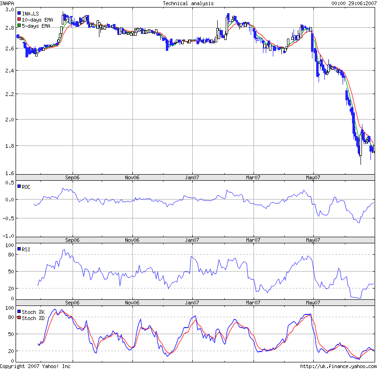The height and width of the screenshot is (369, 377).
Task: Click the Copyright 2007 Yahoo! Inc text
Action: (x=37, y=365)
